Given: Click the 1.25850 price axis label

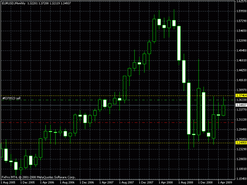Looking at the screenshot, I should (241, 139).
